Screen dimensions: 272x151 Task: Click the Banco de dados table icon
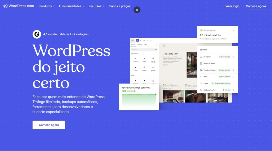[201, 63]
